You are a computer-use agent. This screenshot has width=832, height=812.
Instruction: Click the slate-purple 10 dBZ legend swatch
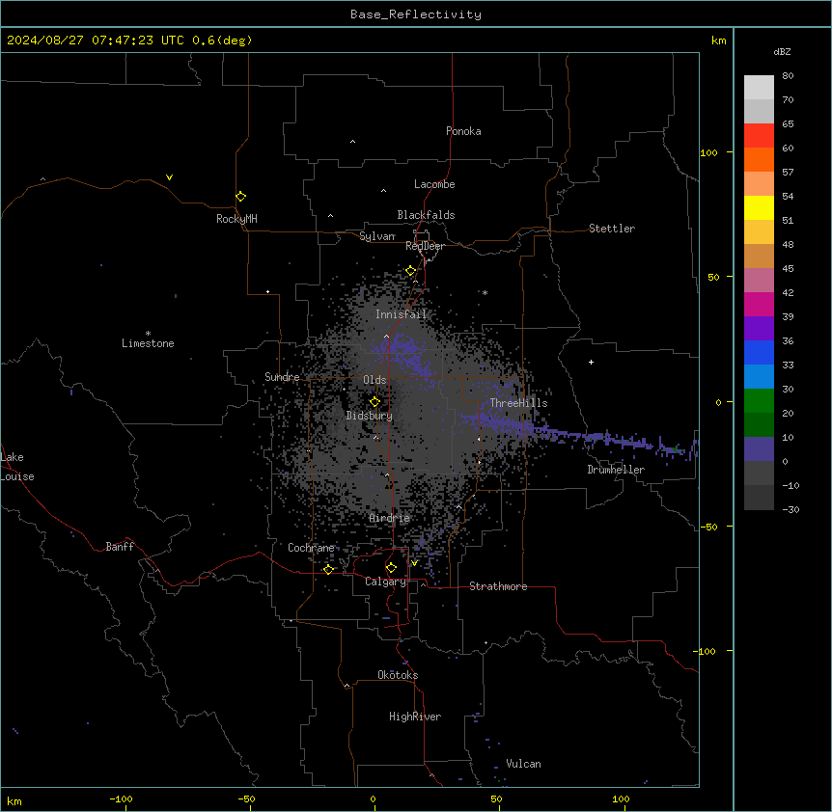click(759, 449)
